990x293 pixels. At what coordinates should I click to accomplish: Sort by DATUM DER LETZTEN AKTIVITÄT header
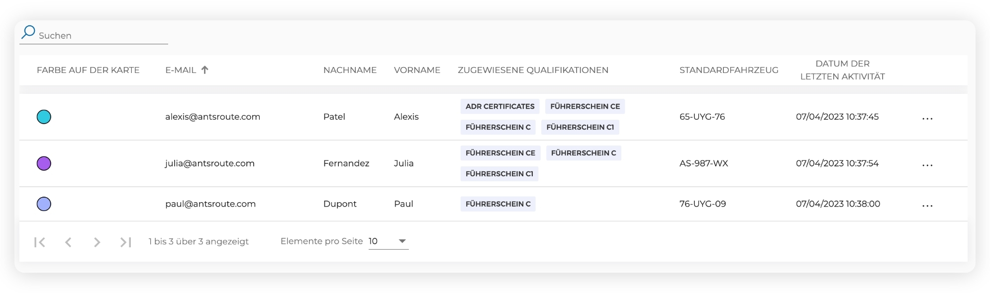tap(842, 70)
